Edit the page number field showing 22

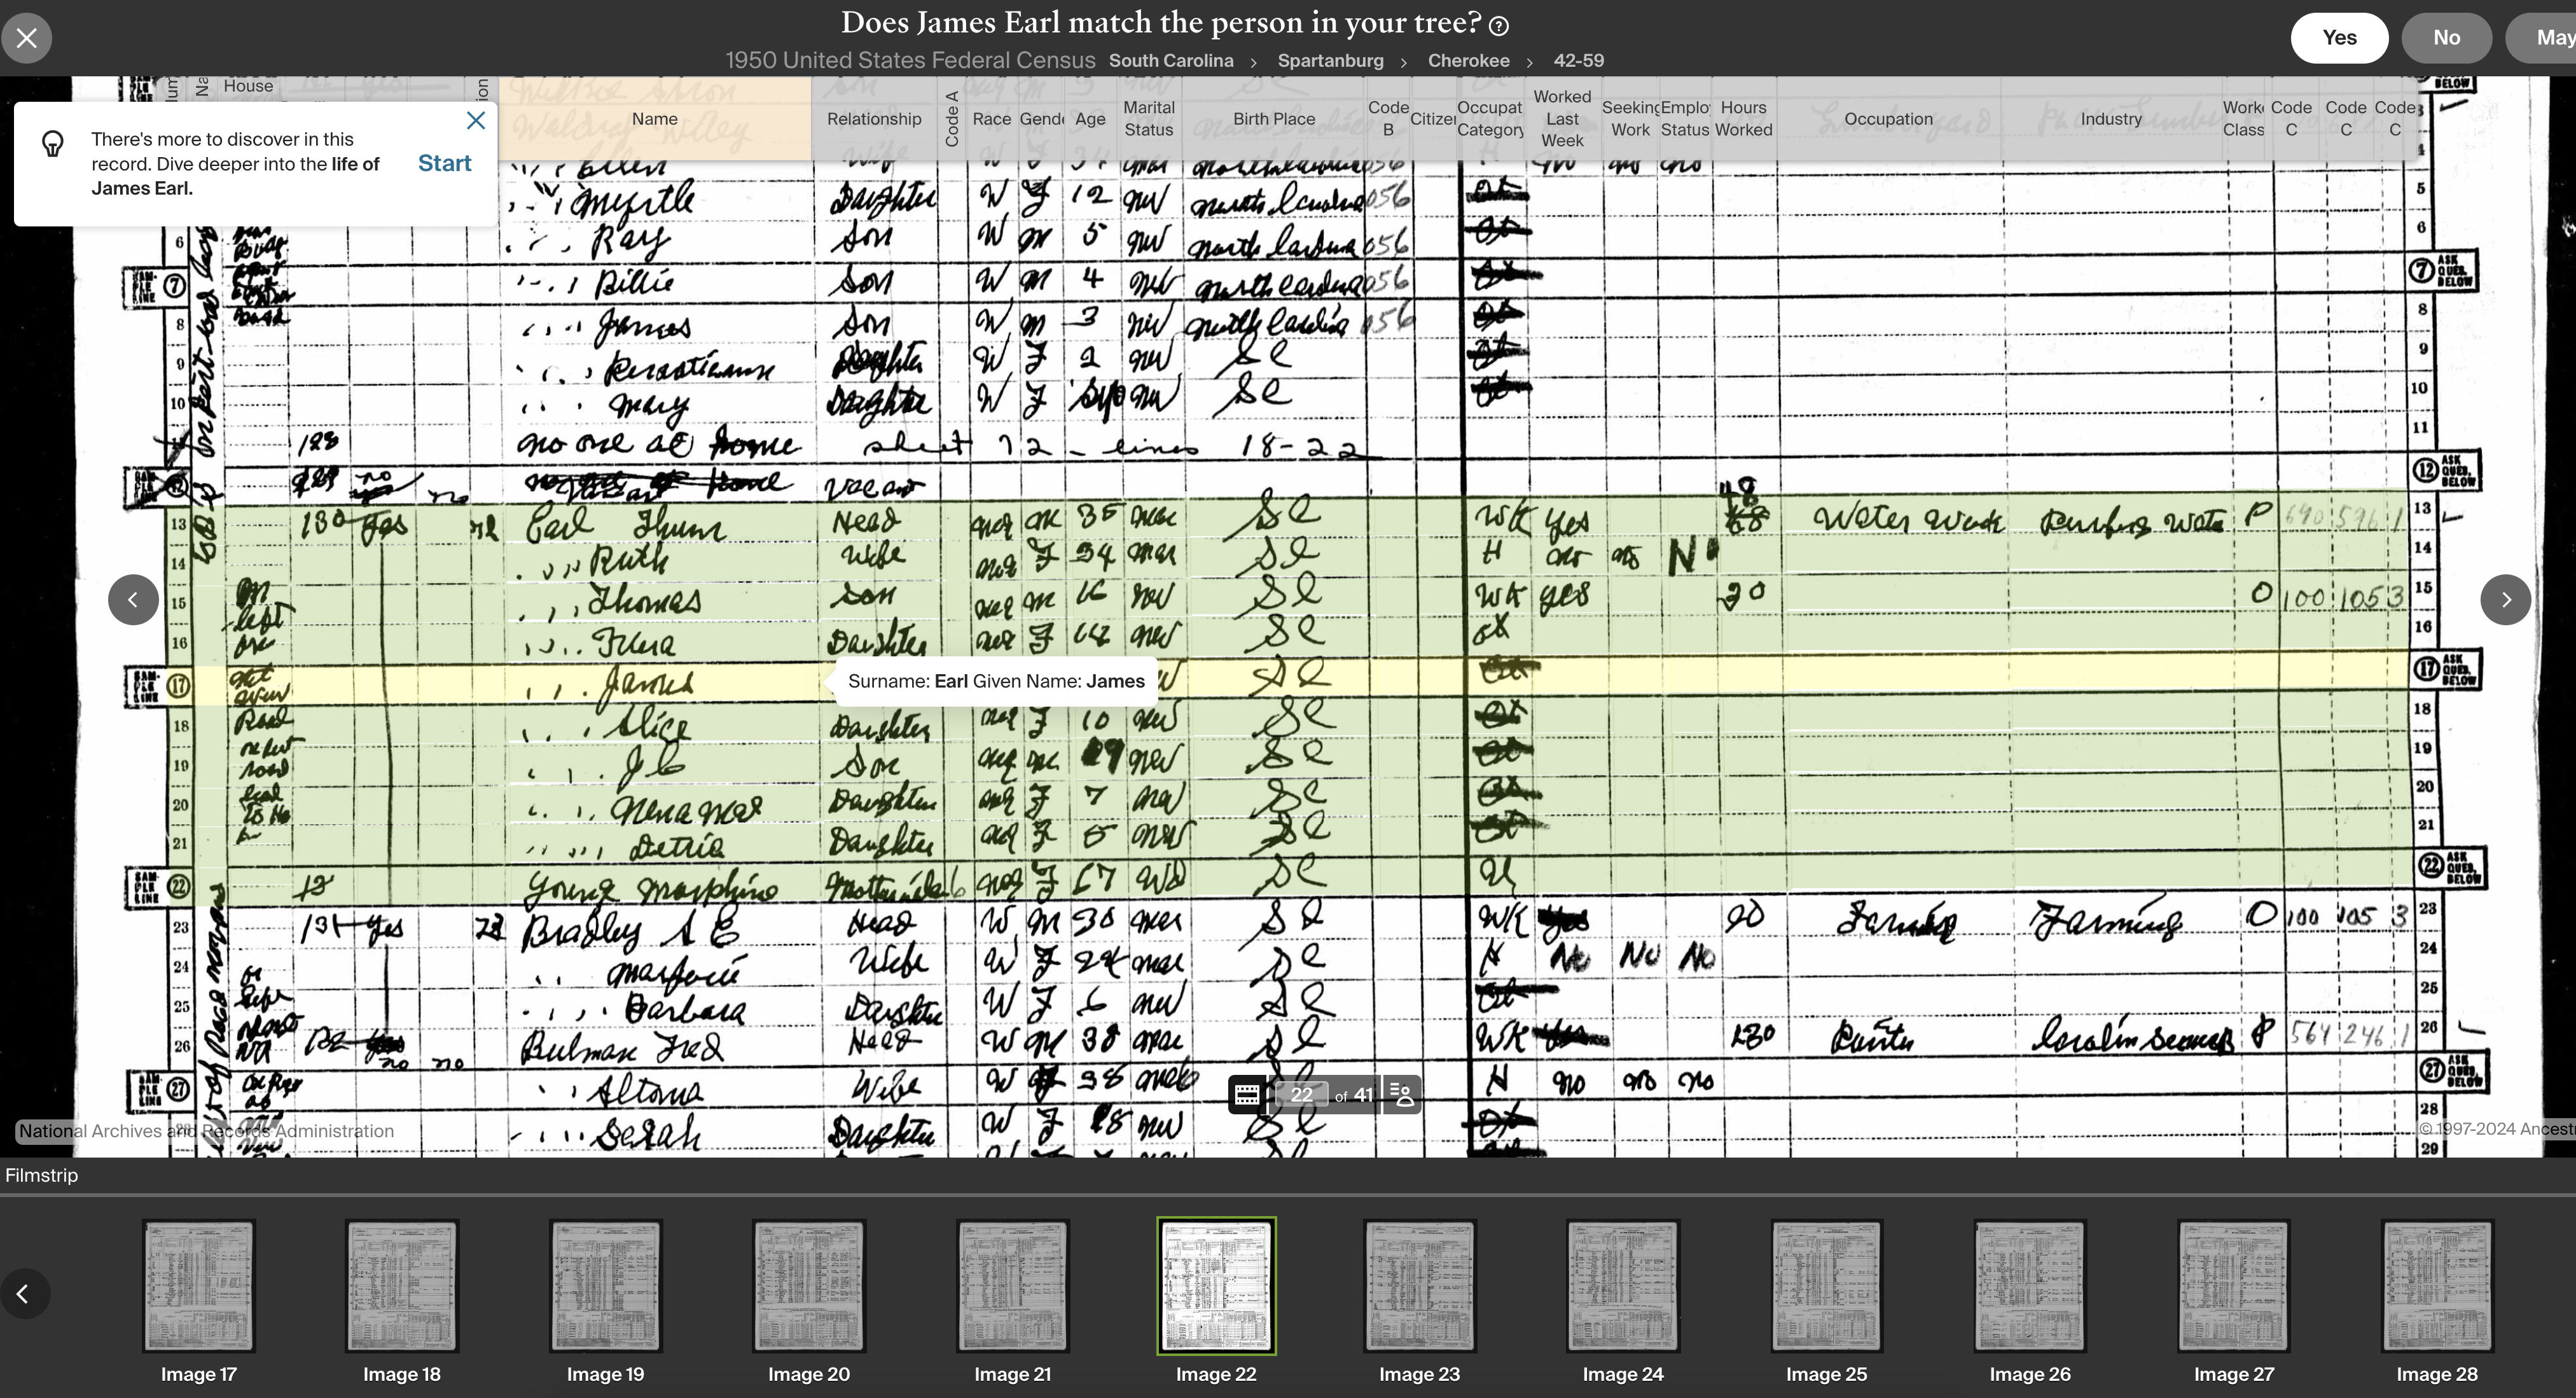[x=1300, y=1095]
